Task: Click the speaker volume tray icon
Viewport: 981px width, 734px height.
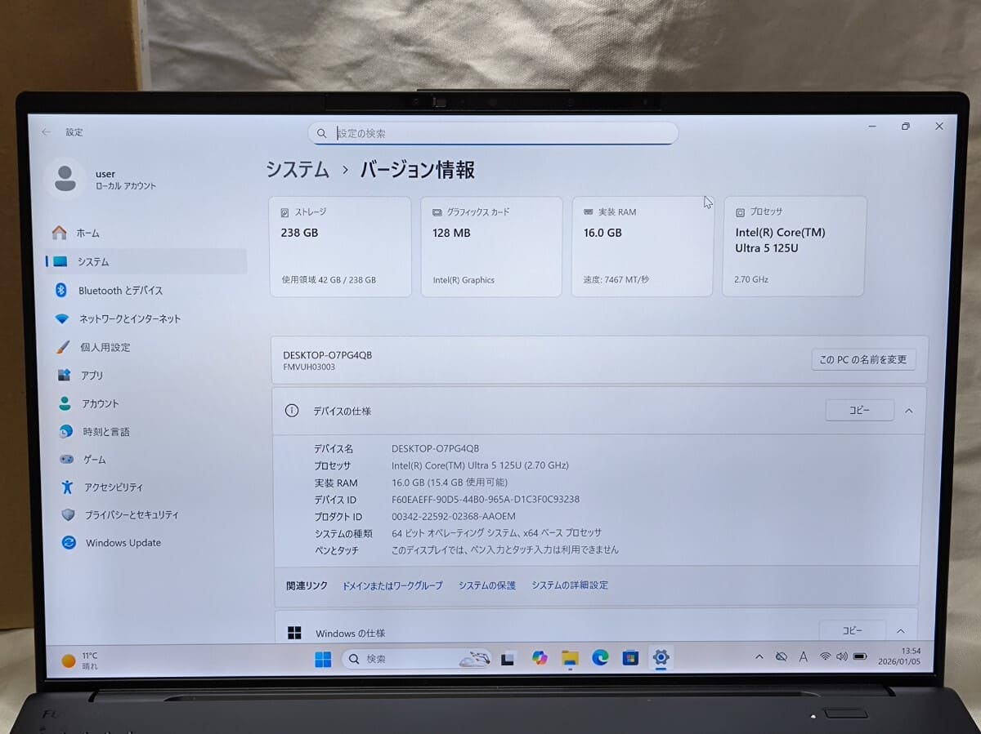Action: point(842,656)
